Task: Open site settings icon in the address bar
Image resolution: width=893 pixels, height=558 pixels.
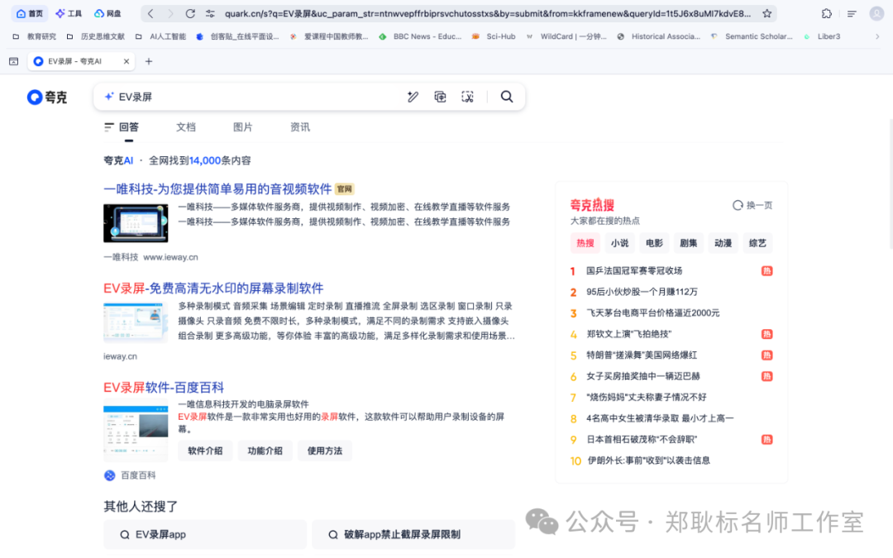Action: pos(210,13)
